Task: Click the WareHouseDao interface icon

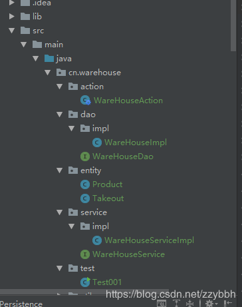Action: pyautogui.click(x=85, y=156)
